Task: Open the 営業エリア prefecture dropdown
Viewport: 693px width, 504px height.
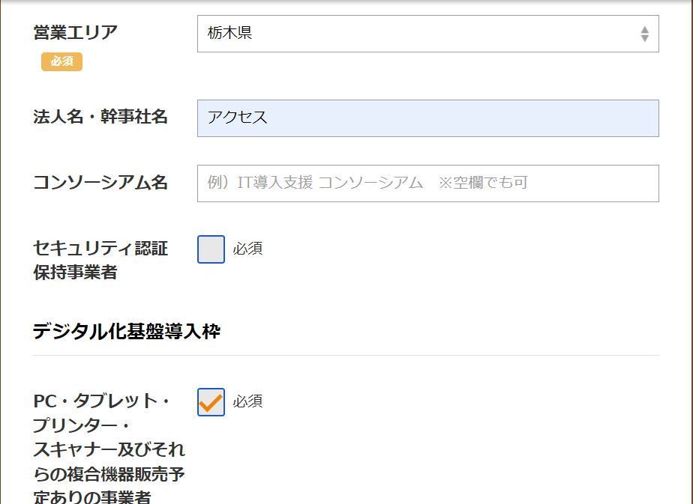Action: click(427, 34)
